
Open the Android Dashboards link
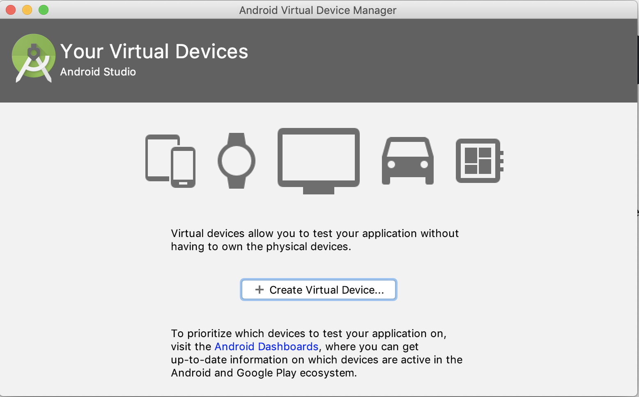point(267,347)
